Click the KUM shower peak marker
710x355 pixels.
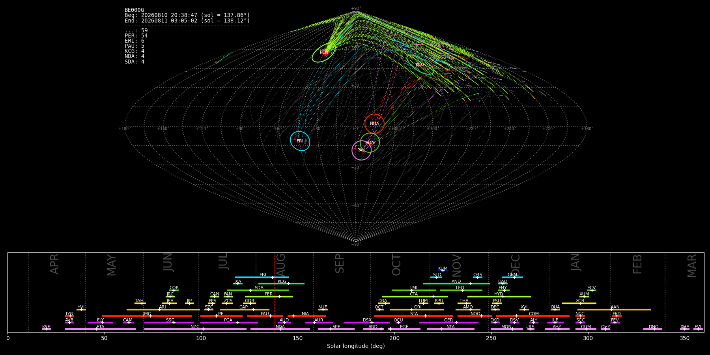[443, 271]
